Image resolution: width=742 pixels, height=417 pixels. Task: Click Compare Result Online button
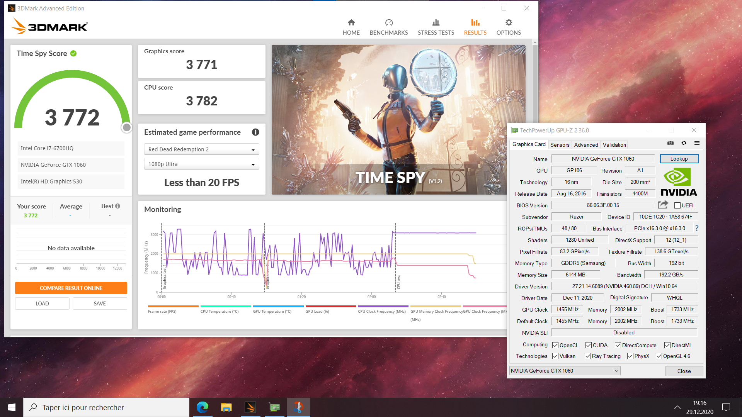pyautogui.click(x=71, y=288)
